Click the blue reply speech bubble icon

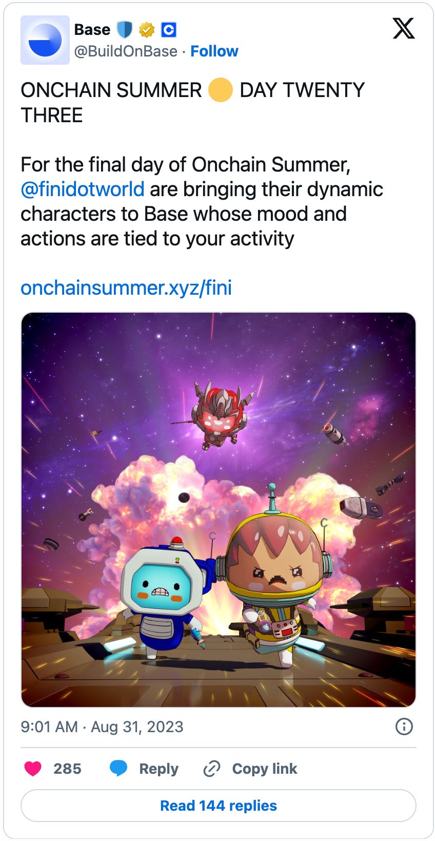[118, 769]
